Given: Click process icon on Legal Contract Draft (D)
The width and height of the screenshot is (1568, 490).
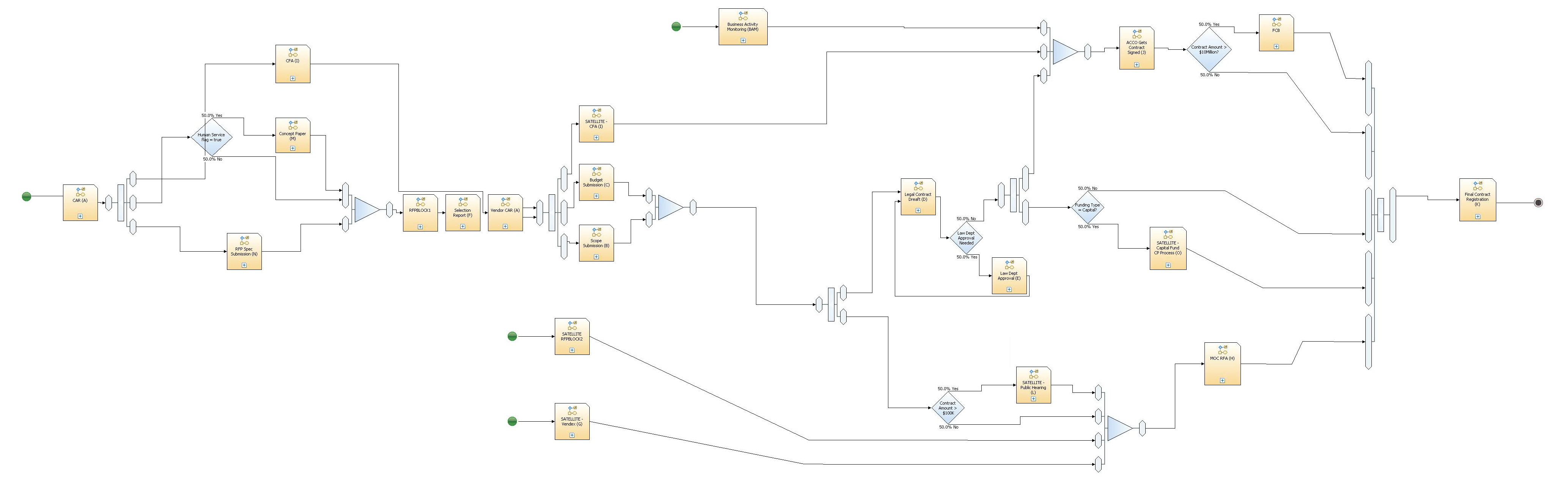Looking at the screenshot, I should pyautogui.click(x=918, y=185).
